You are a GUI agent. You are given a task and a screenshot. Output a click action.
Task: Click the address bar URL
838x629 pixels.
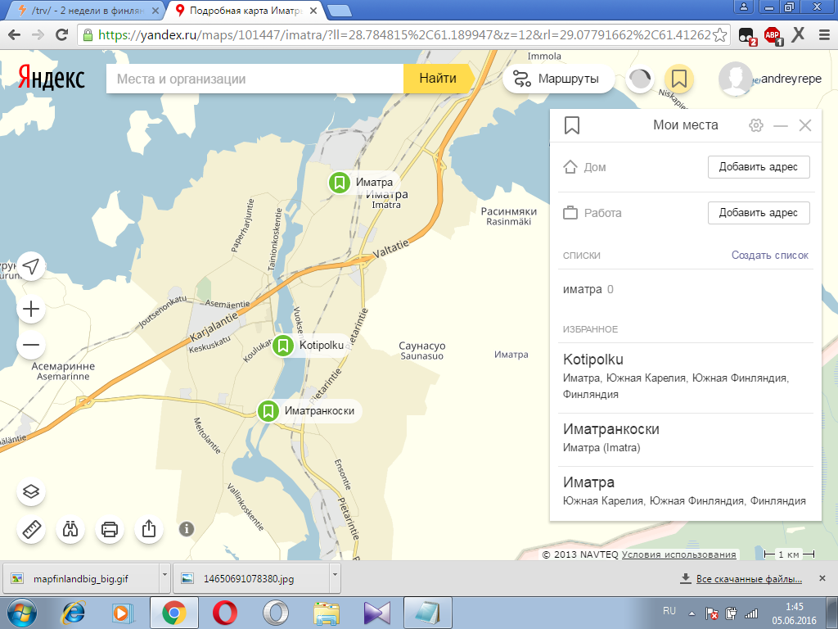click(x=404, y=35)
